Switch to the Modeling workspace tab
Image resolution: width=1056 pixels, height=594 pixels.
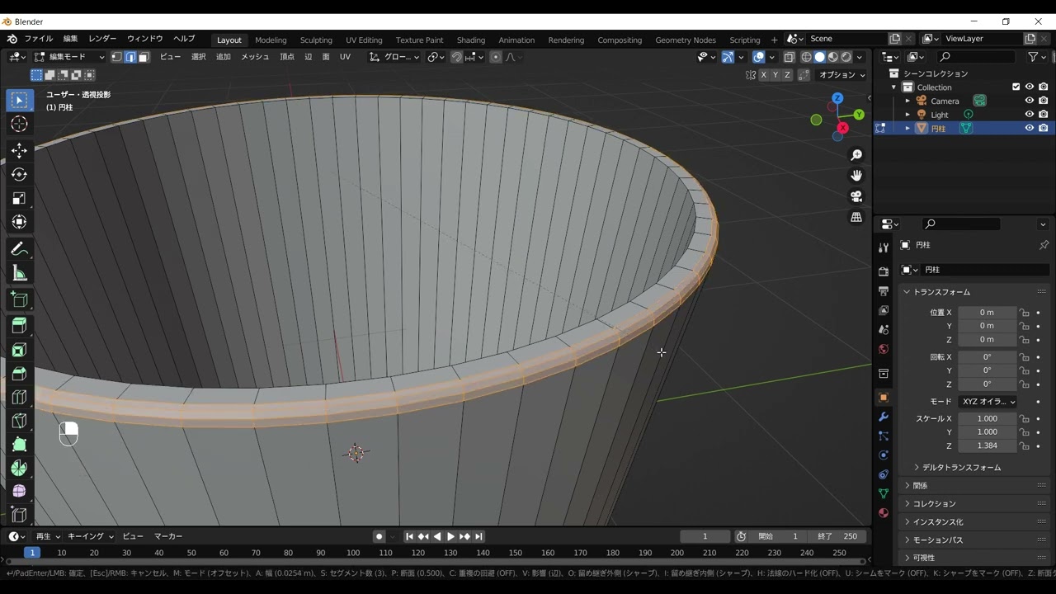coord(271,40)
